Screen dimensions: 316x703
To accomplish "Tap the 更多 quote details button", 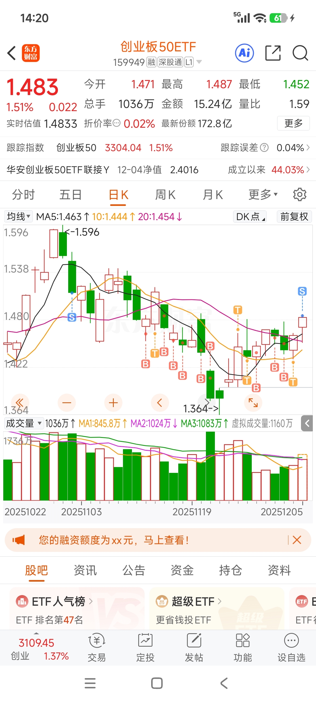I will (x=293, y=123).
